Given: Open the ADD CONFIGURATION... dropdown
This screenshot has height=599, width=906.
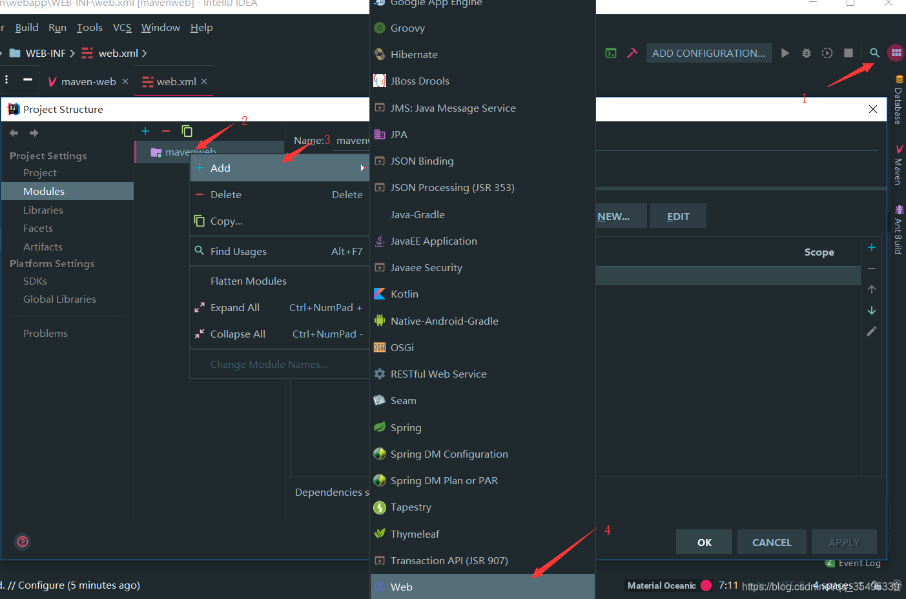Looking at the screenshot, I should tap(708, 53).
